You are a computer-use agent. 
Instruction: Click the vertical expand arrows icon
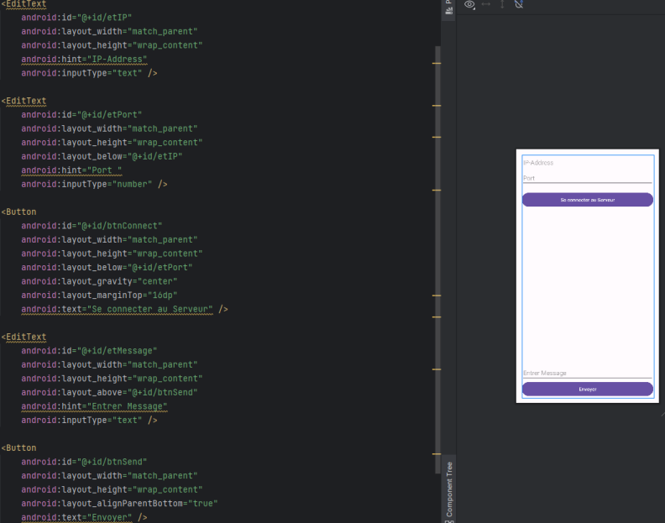502,4
